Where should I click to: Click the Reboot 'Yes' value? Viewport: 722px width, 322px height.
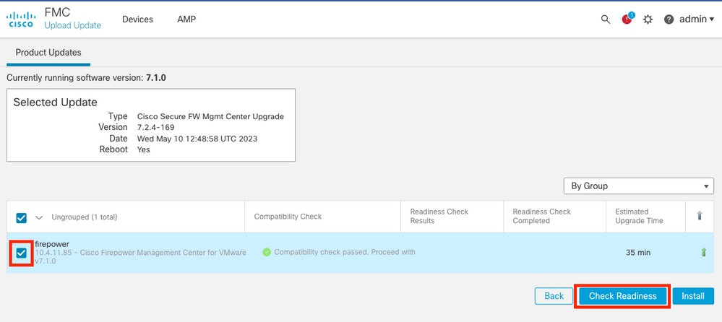(144, 149)
